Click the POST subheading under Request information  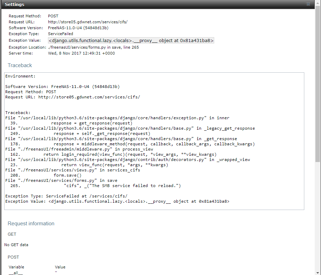13,257
